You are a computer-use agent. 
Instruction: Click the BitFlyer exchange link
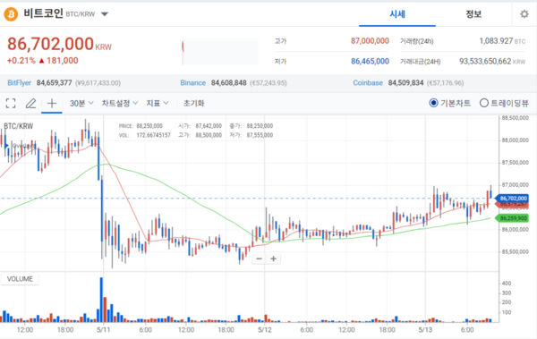tap(19, 83)
